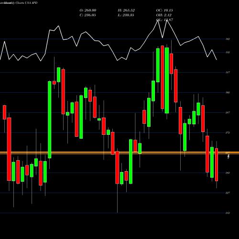Click the OL: 12.87 statistic
239x239 pixels.
[164, 20]
